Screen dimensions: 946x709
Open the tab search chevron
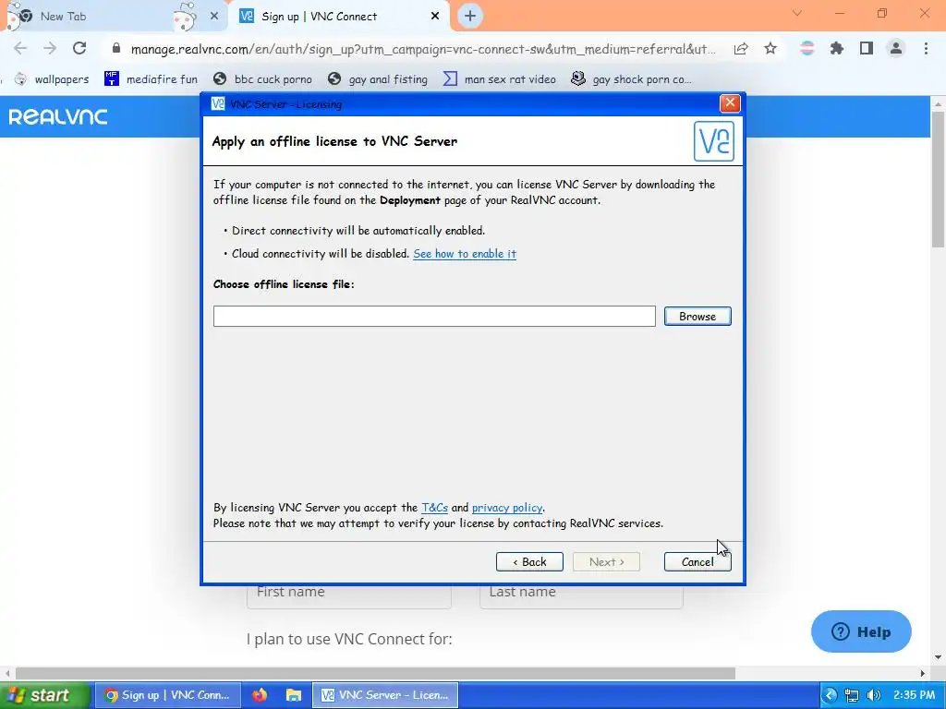[x=797, y=13]
